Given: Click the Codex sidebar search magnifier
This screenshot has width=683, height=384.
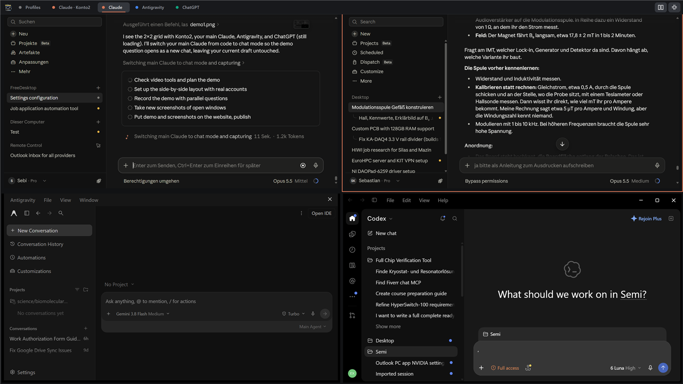Looking at the screenshot, I should point(454,219).
